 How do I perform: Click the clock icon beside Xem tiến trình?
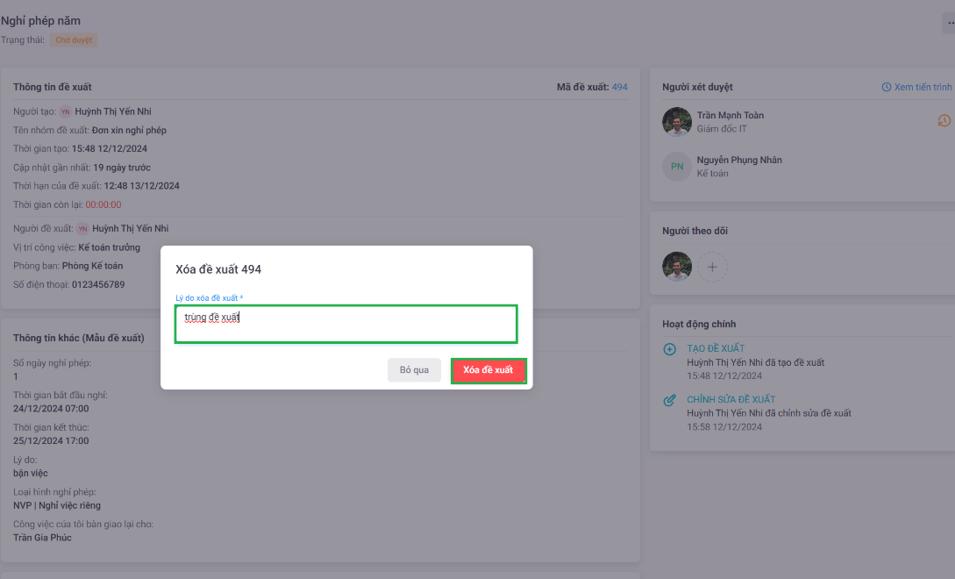(887, 88)
